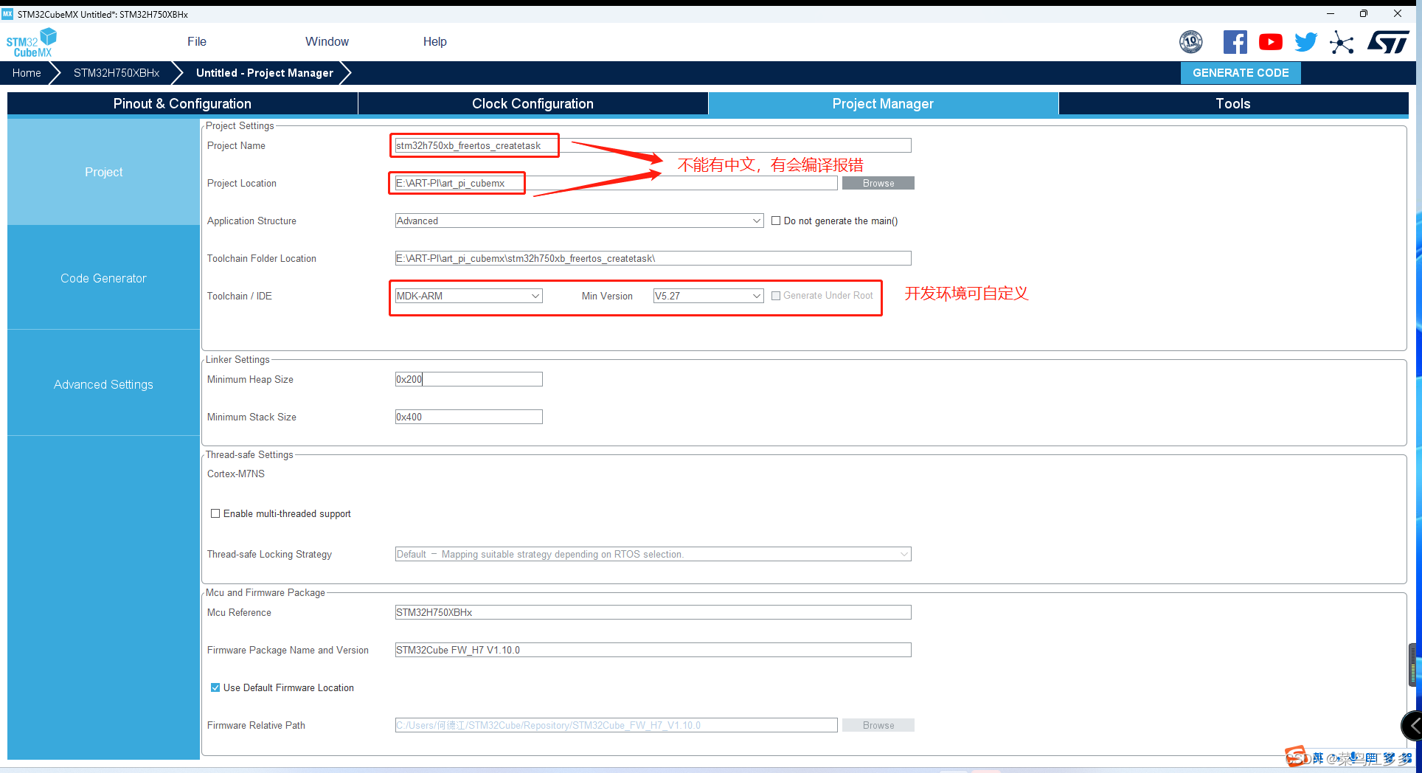Viewport: 1422px width, 773px height.
Task: Open the Application Structure dropdown
Action: click(579, 221)
